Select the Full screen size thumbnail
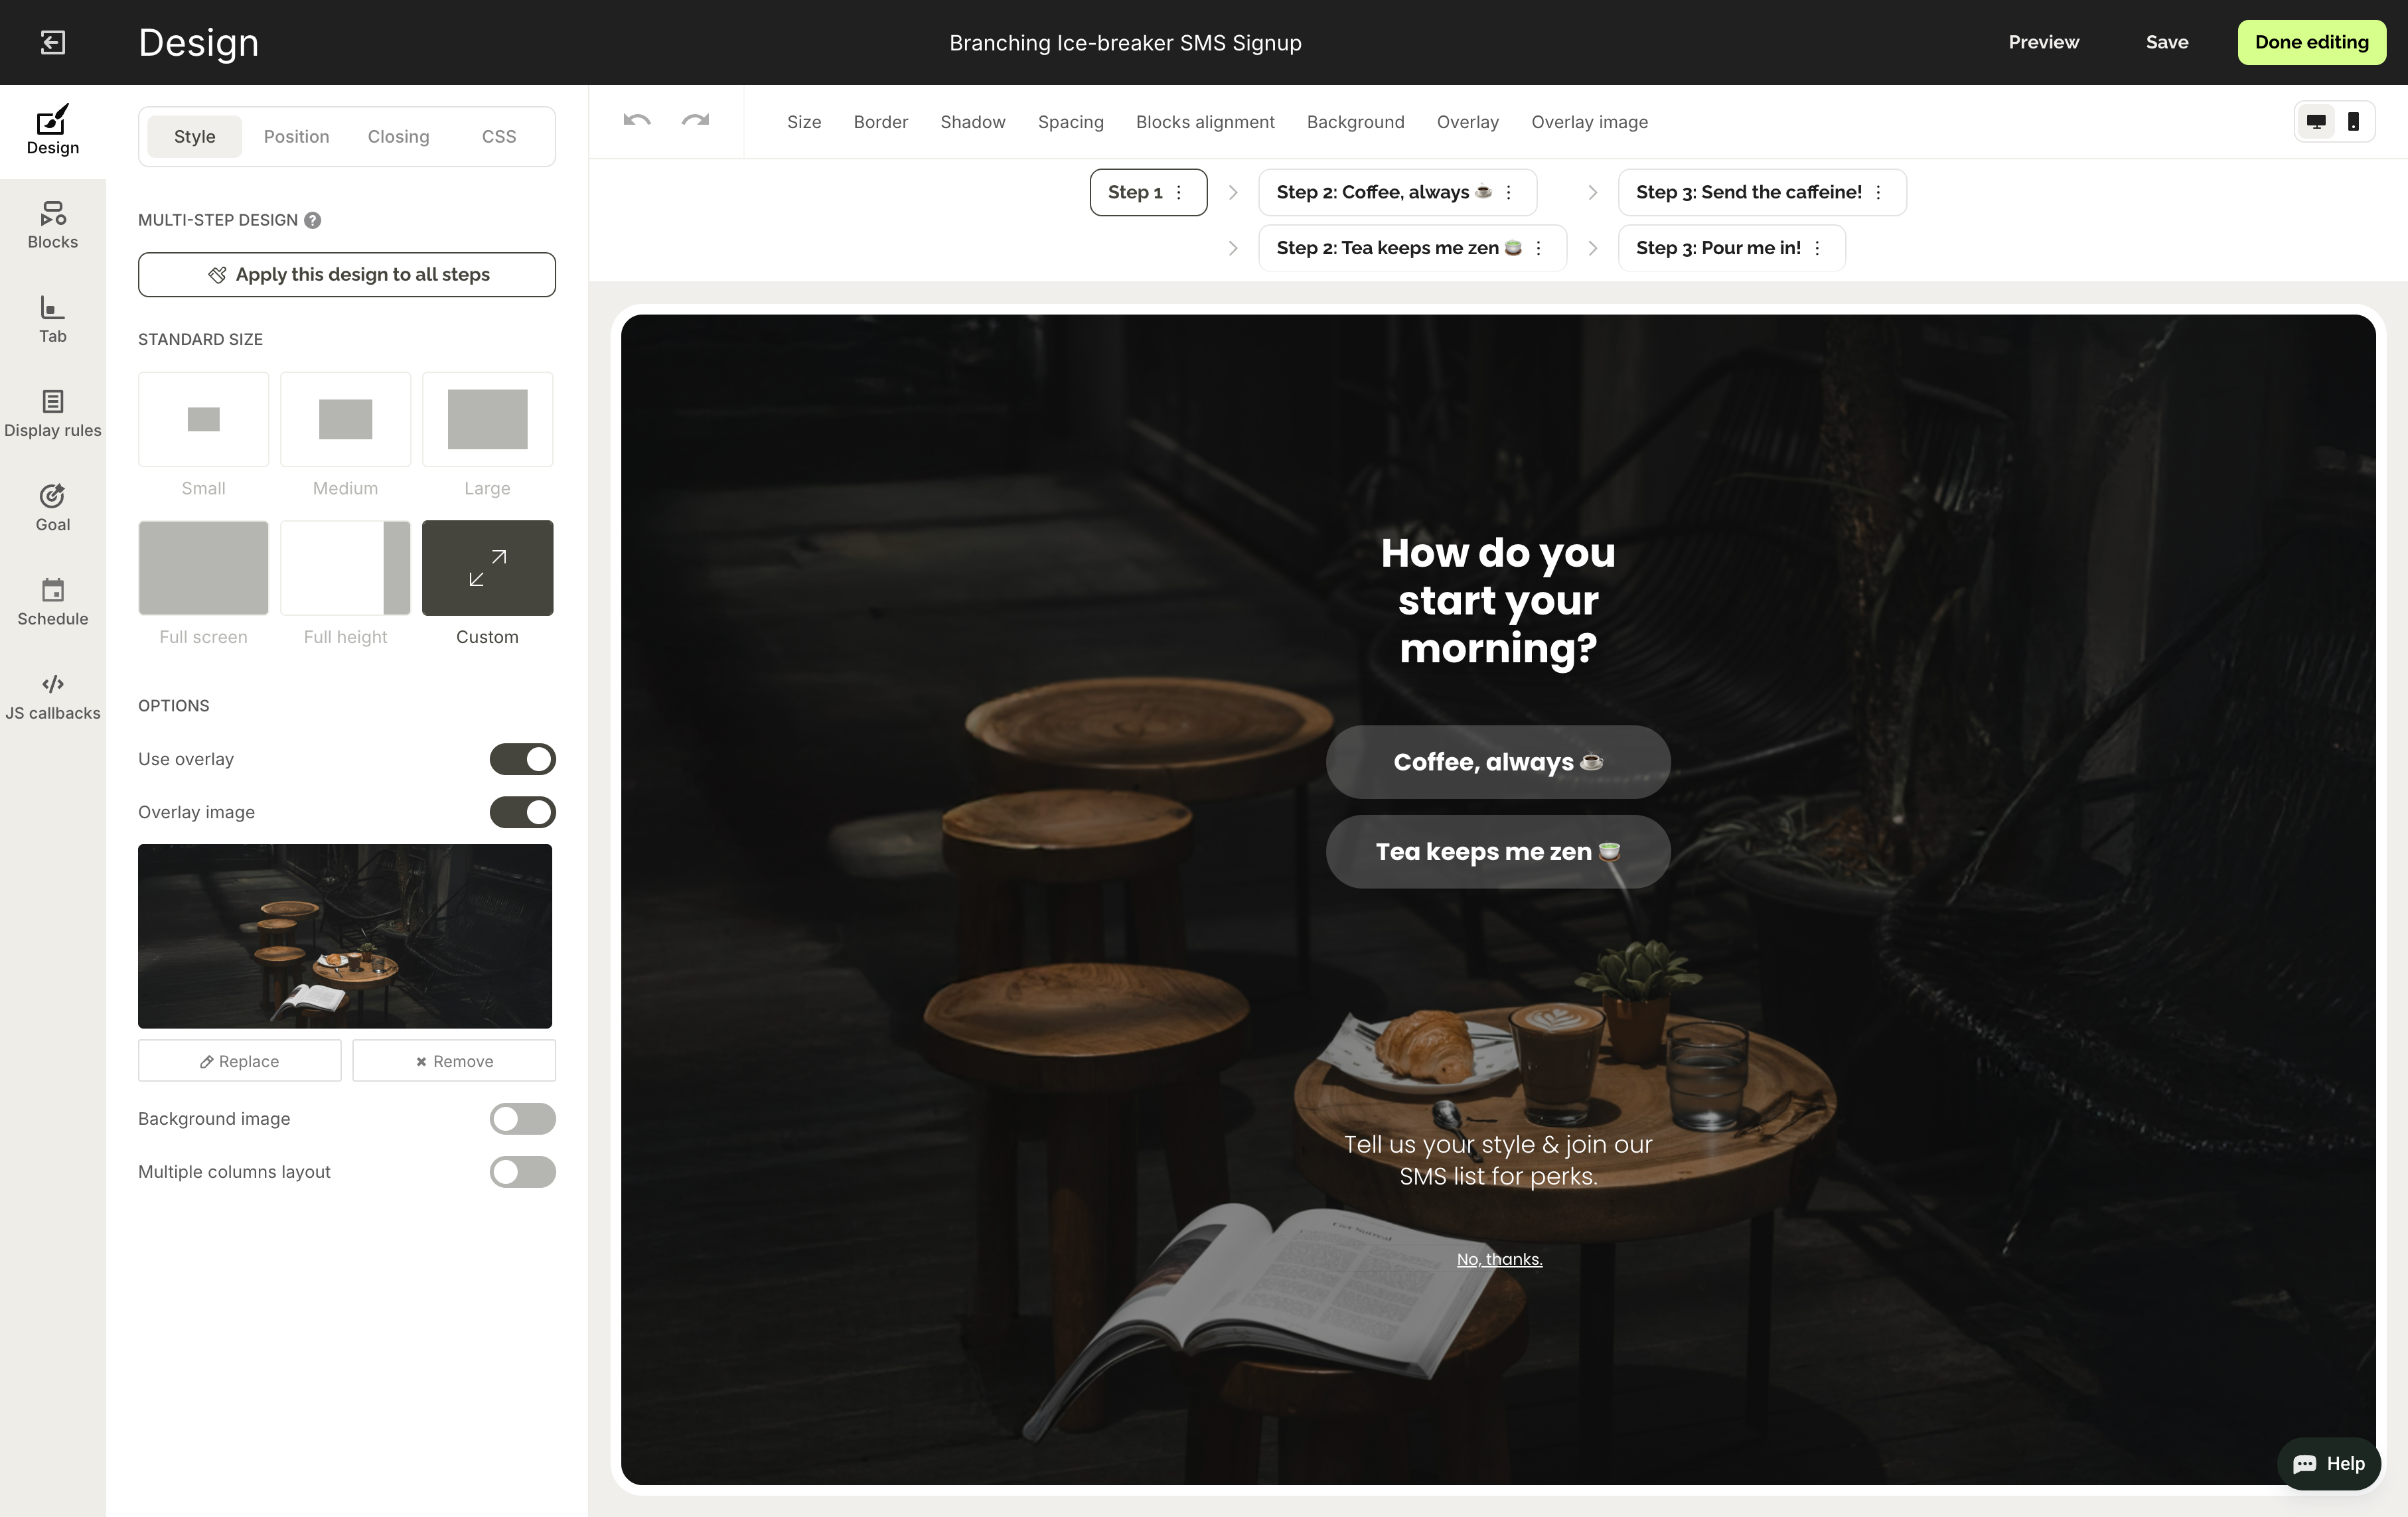This screenshot has height=1517, width=2408. [x=203, y=568]
